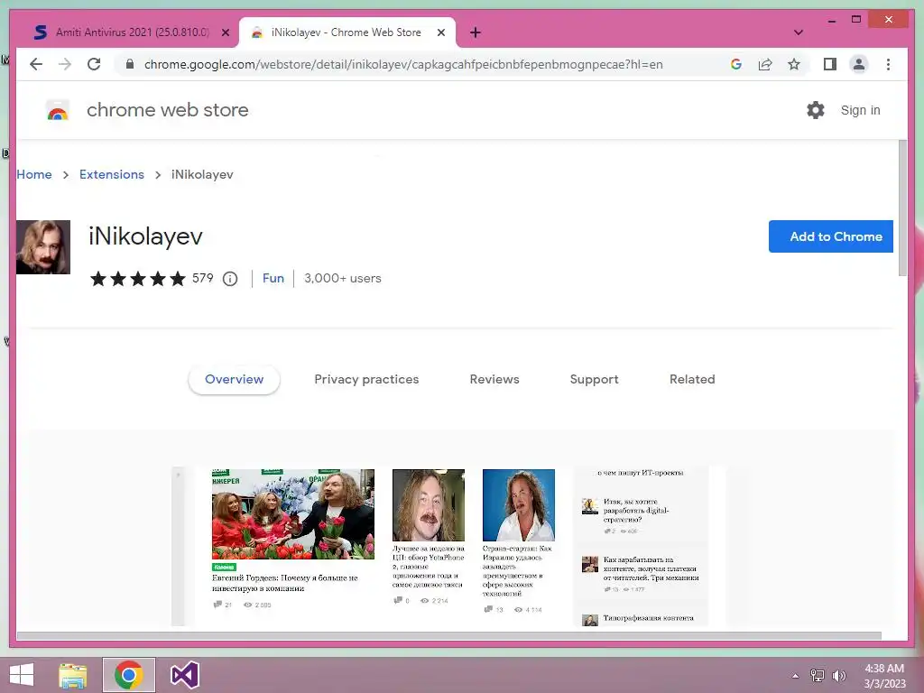Switch to the Amiti Antivirus 2021 tab
The height and width of the screenshot is (693, 924).
[x=132, y=32]
